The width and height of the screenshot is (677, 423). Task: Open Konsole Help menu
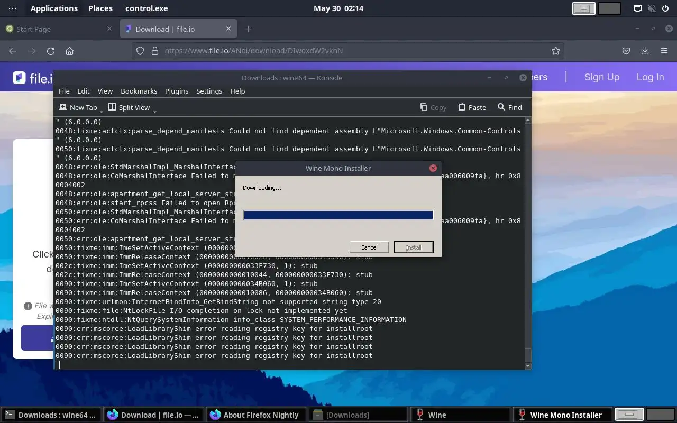coord(237,91)
